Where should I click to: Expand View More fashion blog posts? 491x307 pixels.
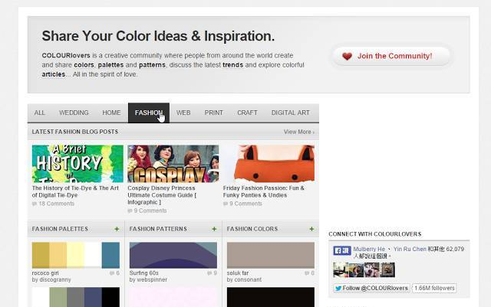pyautogui.click(x=298, y=132)
